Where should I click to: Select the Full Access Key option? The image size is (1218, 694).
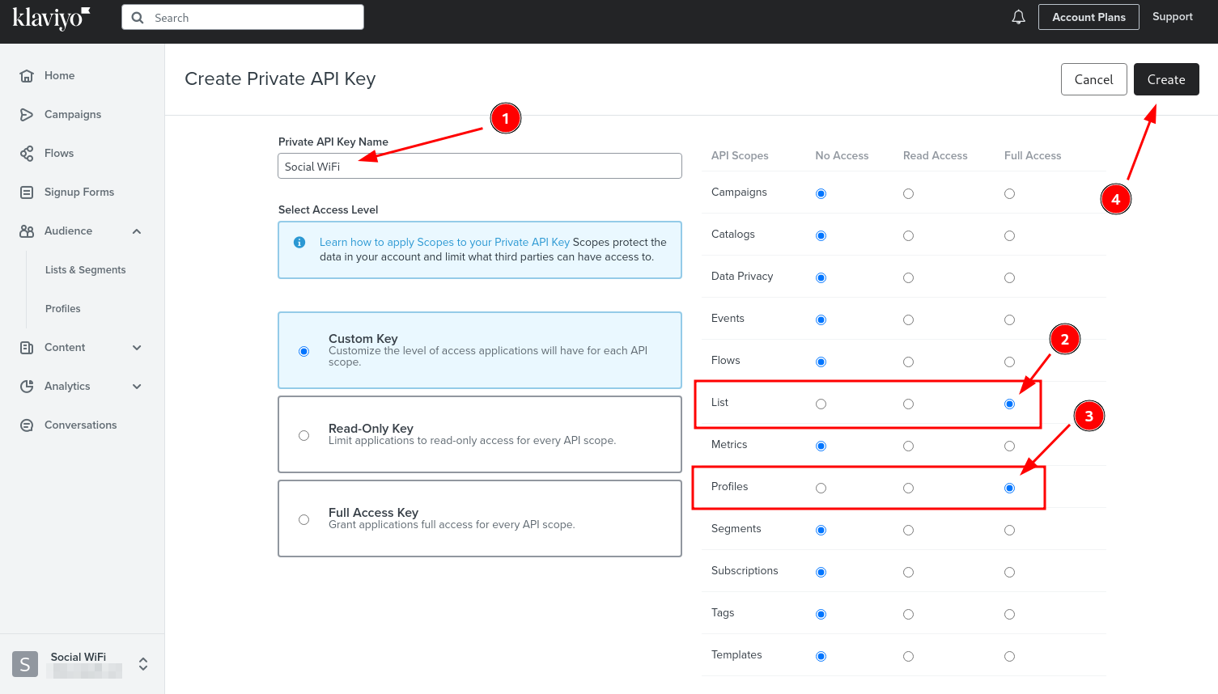pos(303,519)
